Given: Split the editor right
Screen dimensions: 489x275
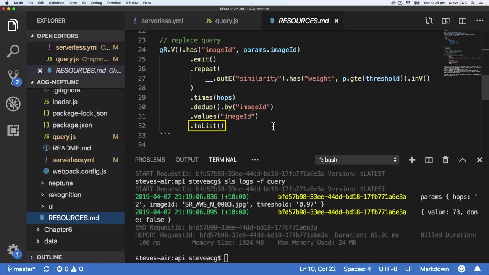Looking at the screenshot, I should click(x=463, y=21).
